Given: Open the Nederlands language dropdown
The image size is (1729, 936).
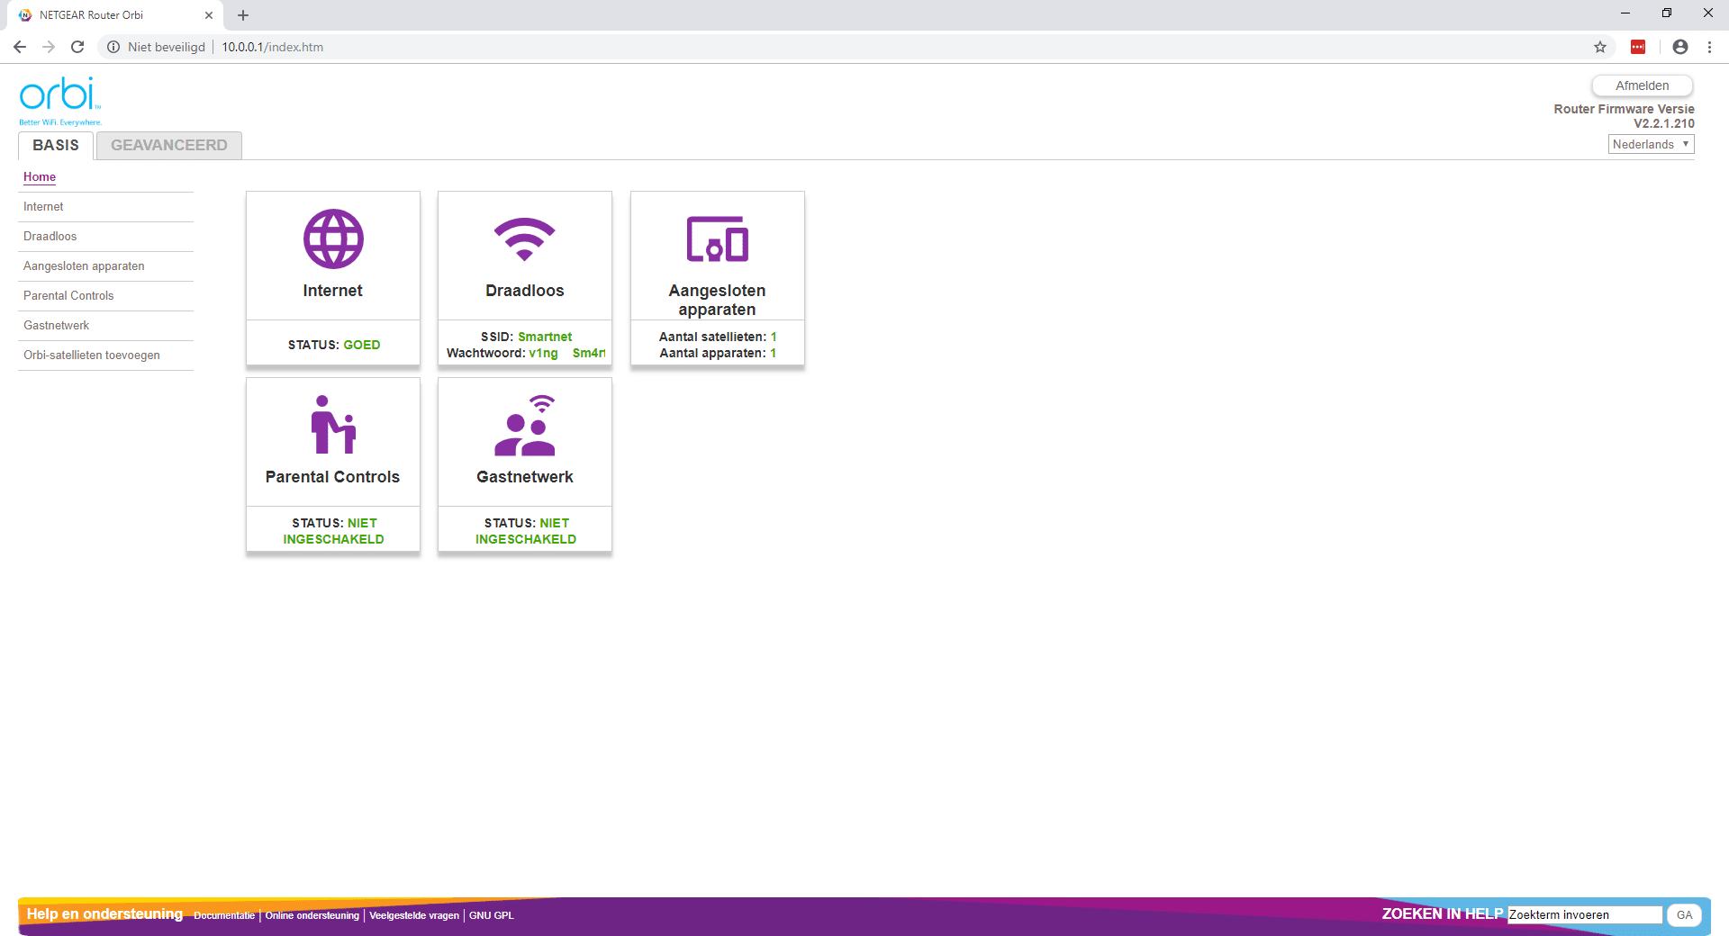Looking at the screenshot, I should click(x=1652, y=144).
